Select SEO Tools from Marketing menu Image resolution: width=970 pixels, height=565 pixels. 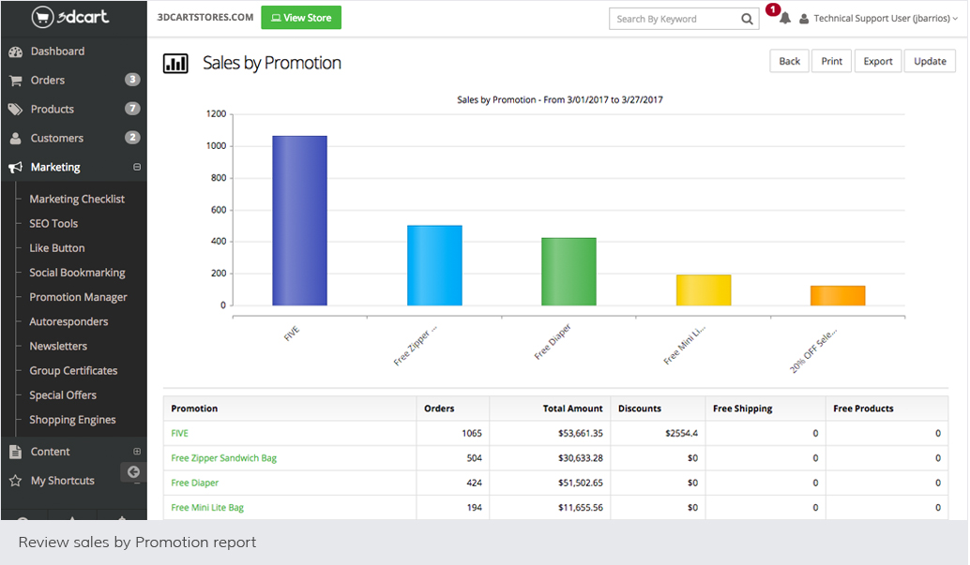(x=53, y=224)
